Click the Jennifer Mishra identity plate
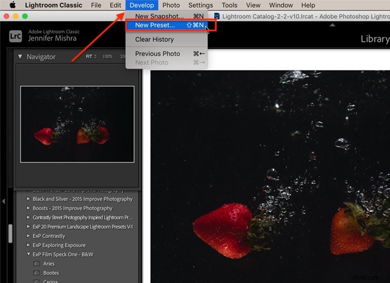Viewport: 390px width, 283px height. [52, 38]
